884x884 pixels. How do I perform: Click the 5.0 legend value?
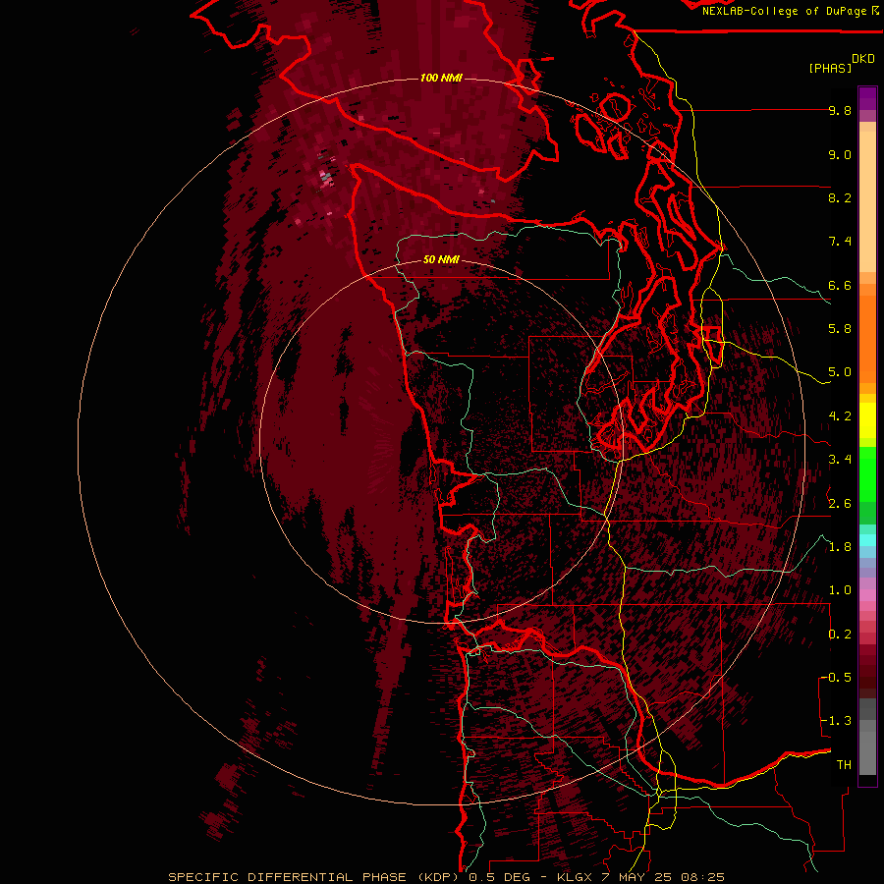point(840,372)
